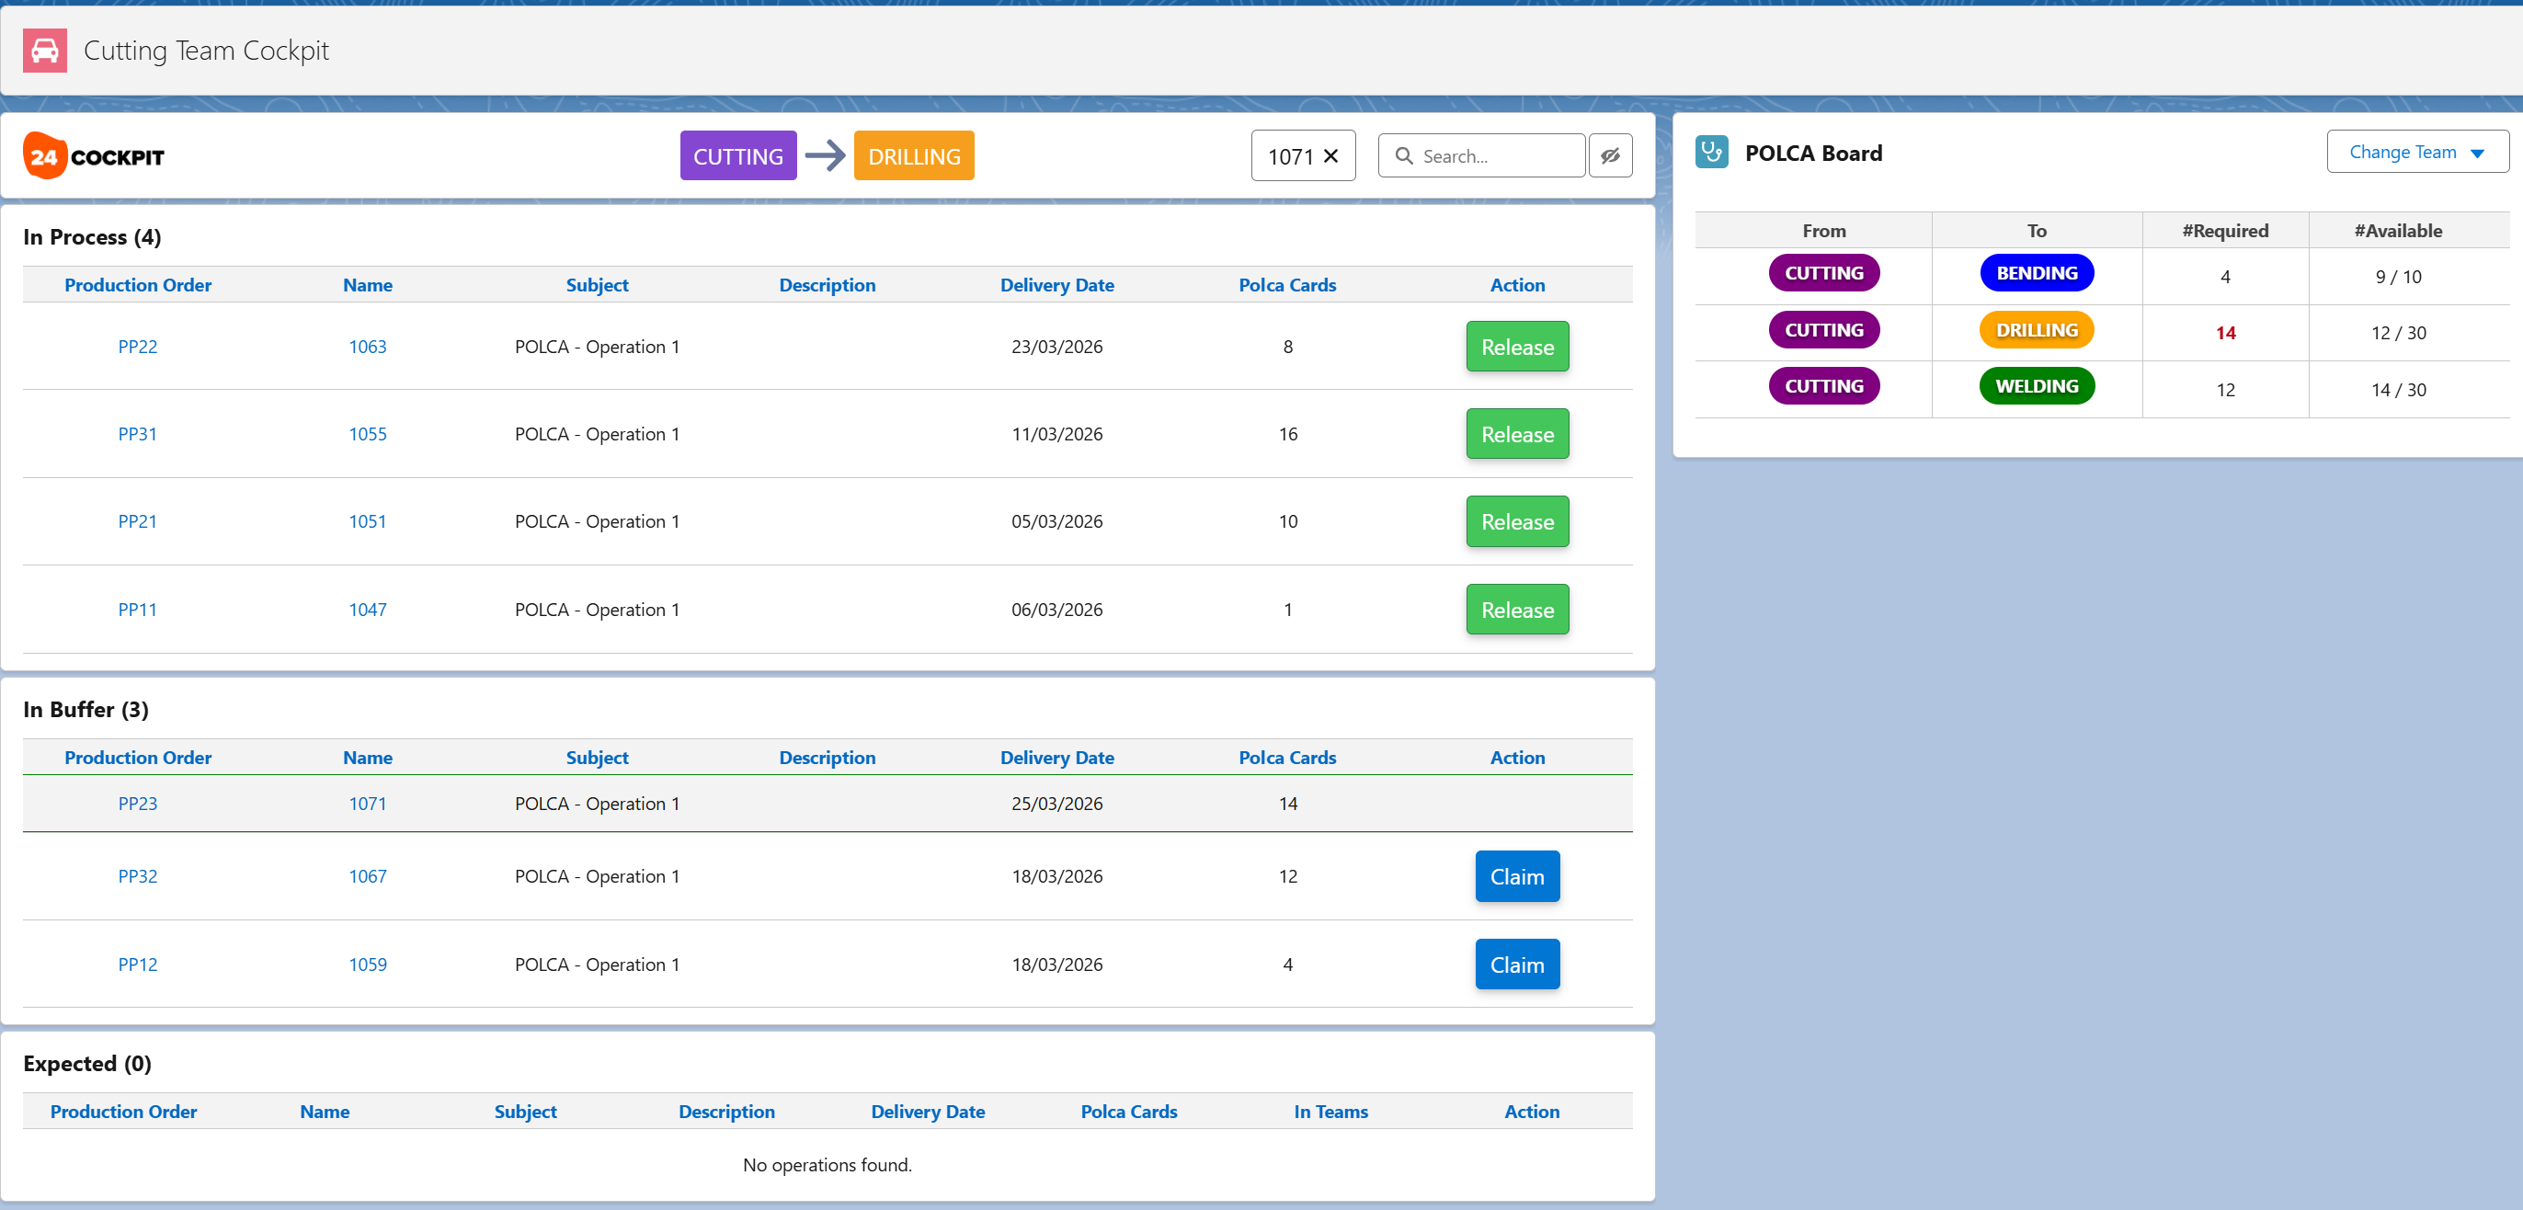This screenshot has height=1210, width=2523.
Task: Open operation name 1071 link
Action: (x=367, y=804)
